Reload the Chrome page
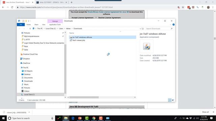Image resolution: width=216 pixels, height=121 pixels. click(12, 7)
